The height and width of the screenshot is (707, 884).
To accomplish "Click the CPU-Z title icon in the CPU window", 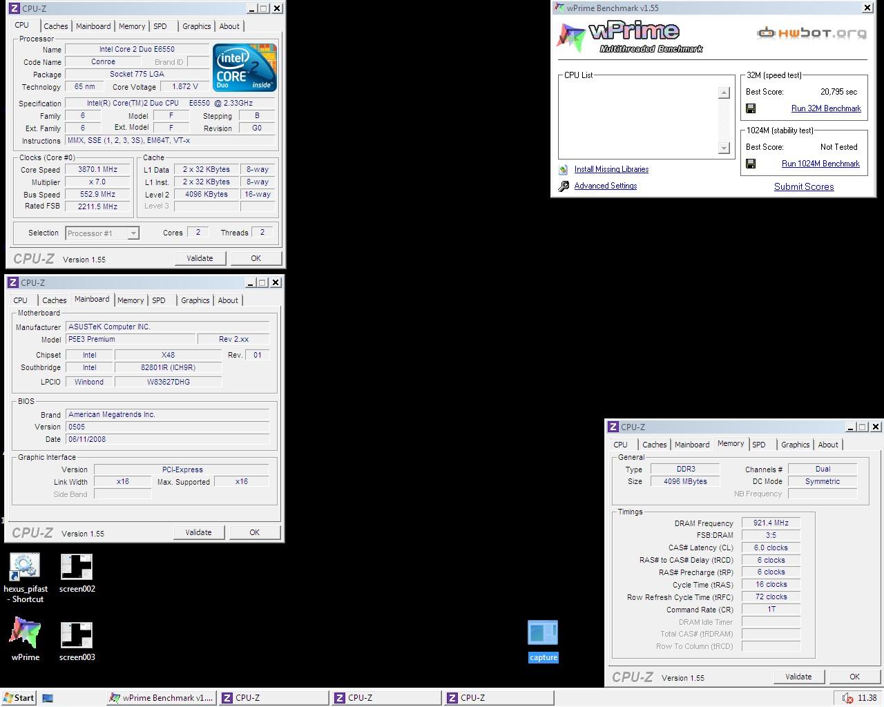I will 14,8.
